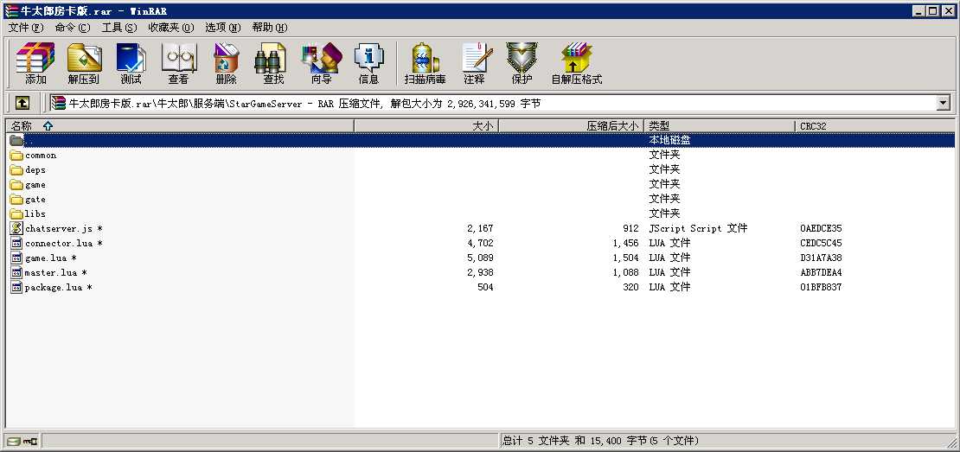Screen dimensions: 960x452
Task: Click the master.lua file icon
Action: click(16, 272)
